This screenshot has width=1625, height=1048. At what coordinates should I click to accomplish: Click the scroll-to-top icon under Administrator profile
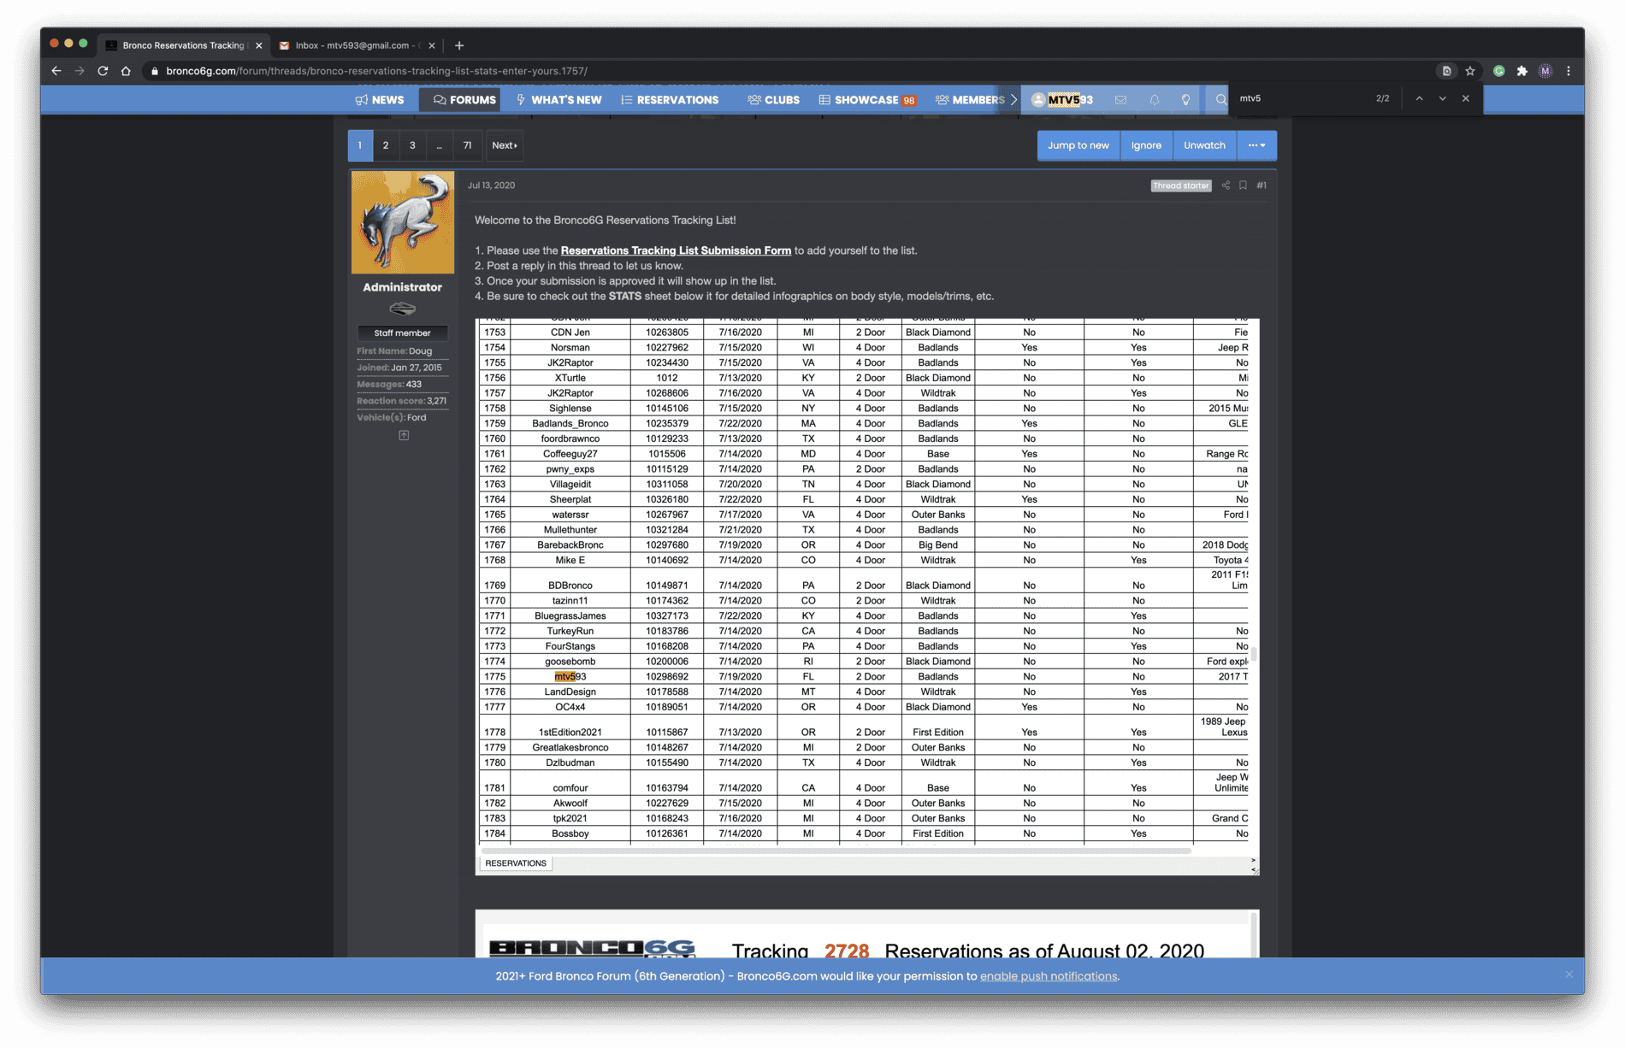(x=404, y=436)
